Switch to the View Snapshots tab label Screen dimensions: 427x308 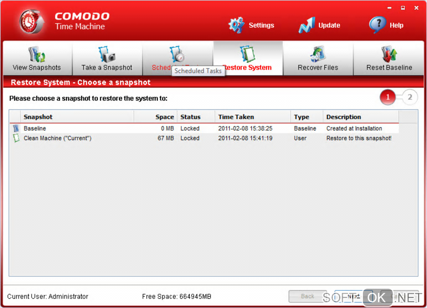click(37, 67)
